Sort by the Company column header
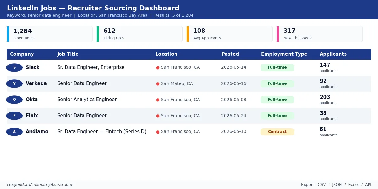 point(22,54)
